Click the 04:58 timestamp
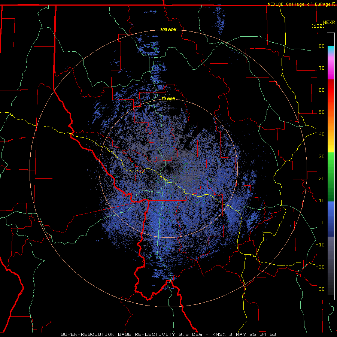Screen dimensions: 337x337 coord(268,334)
